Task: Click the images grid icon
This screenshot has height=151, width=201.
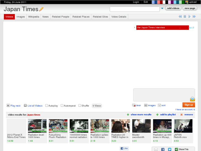Action: (146, 105)
